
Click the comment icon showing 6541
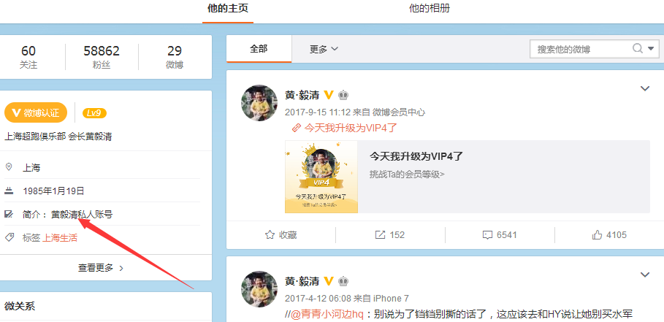(x=487, y=235)
